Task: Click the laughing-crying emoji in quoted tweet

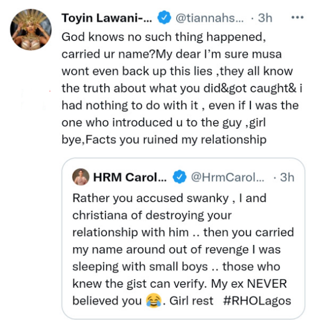Action: click(153, 301)
